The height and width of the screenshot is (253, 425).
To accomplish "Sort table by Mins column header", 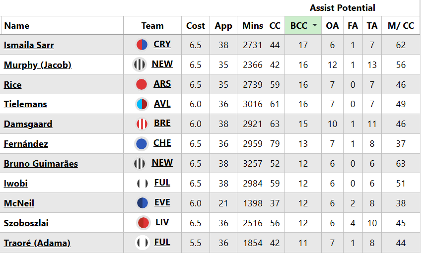I will [x=253, y=26].
